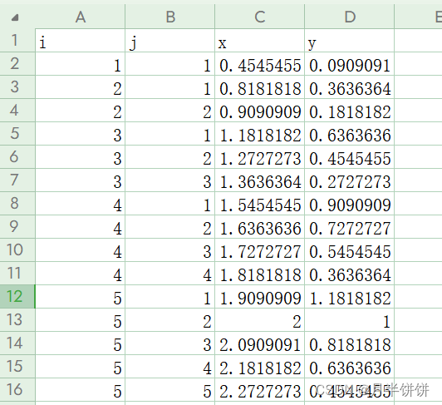Click cell containing 0.4545455 in row 2
Screen dimensions: 442x405
click(x=259, y=64)
